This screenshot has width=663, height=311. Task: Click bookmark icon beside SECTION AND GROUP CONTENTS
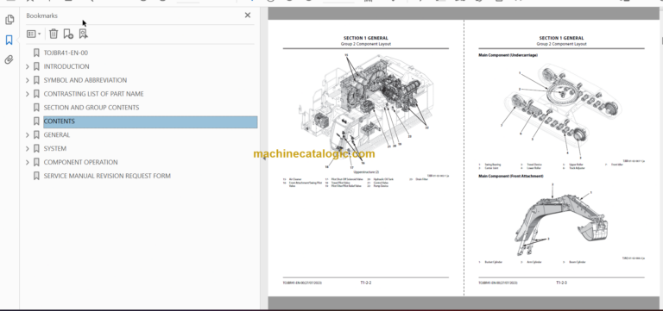click(x=36, y=108)
